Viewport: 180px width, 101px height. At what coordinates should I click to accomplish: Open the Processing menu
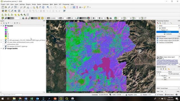[66, 4]
